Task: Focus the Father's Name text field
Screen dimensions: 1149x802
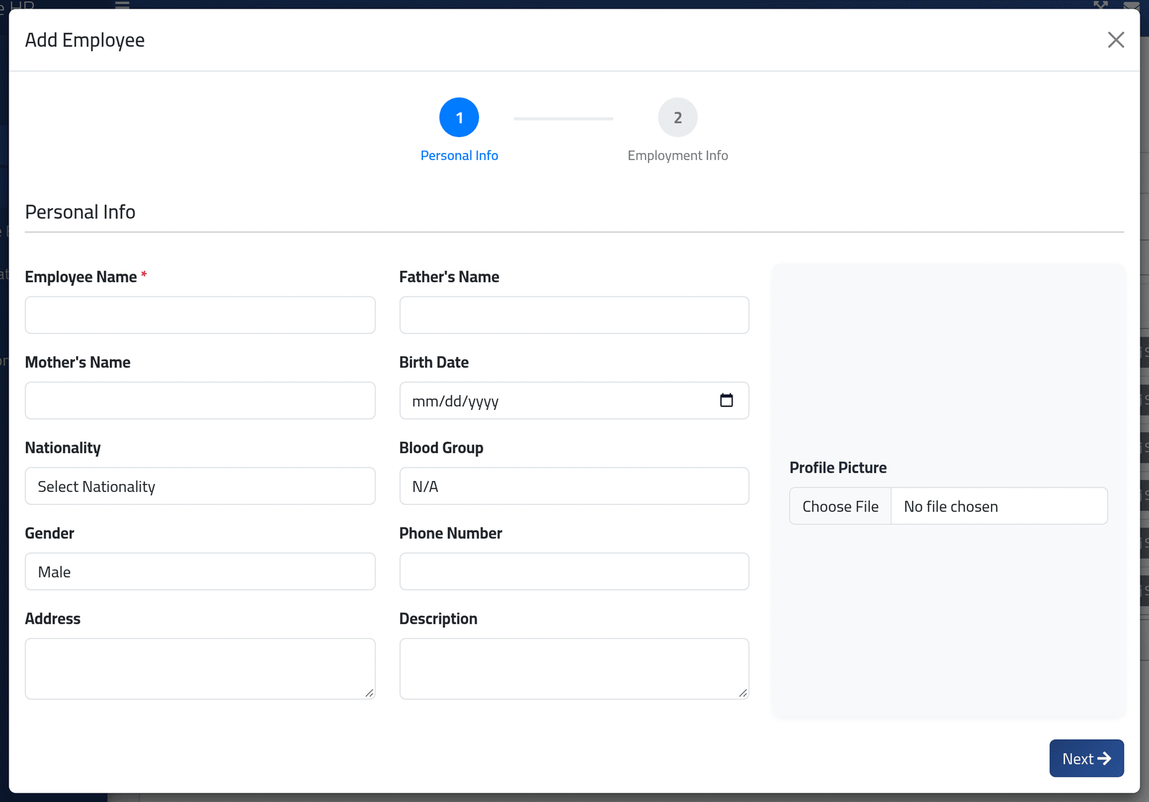Action: [574, 314]
